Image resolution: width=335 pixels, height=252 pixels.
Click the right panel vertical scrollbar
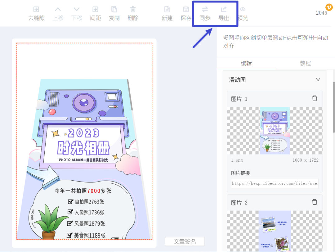pos(334,107)
